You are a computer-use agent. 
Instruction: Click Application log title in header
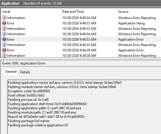pyautogui.click(x=10, y=3)
